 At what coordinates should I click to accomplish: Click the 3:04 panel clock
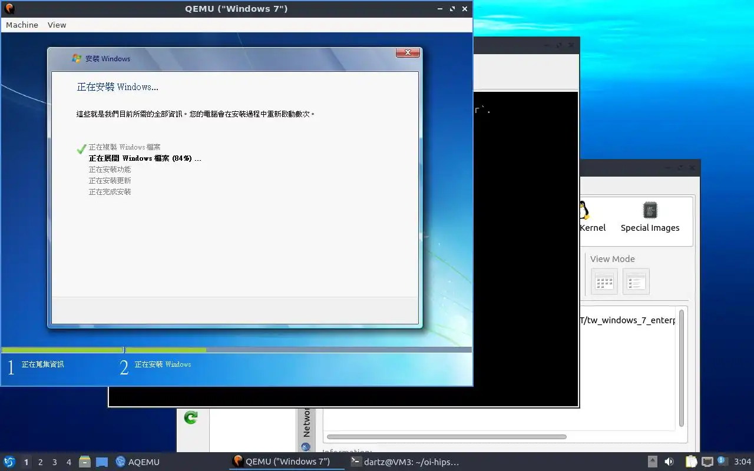tap(743, 462)
